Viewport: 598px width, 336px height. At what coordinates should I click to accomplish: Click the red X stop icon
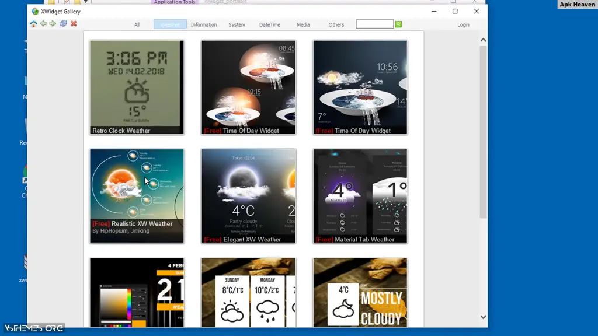pyautogui.click(x=73, y=24)
